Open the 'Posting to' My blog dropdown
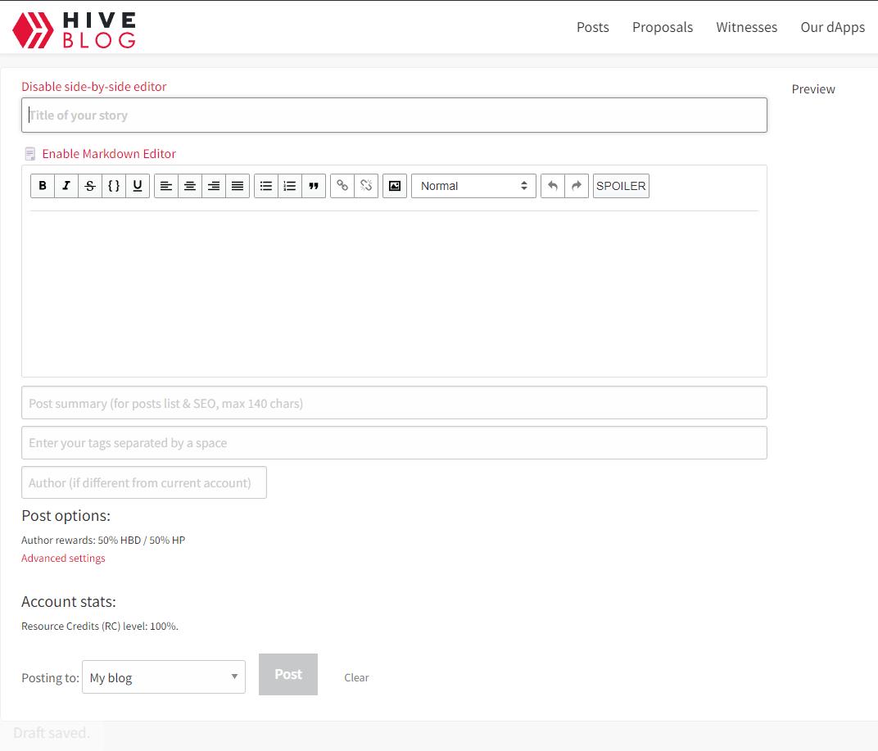The image size is (878, 751). [x=164, y=677]
